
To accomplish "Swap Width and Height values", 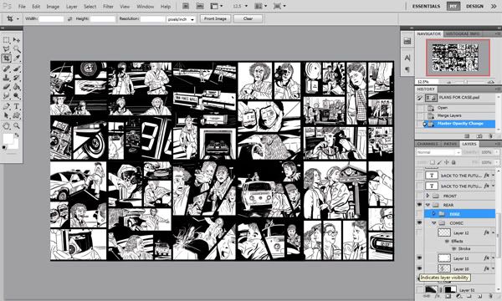I will (x=69, y=19).
